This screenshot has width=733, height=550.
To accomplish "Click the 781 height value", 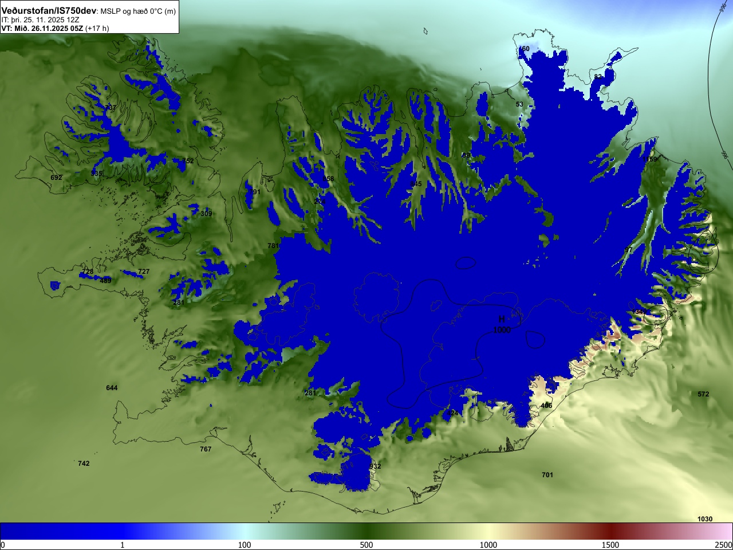I will 273,246.
